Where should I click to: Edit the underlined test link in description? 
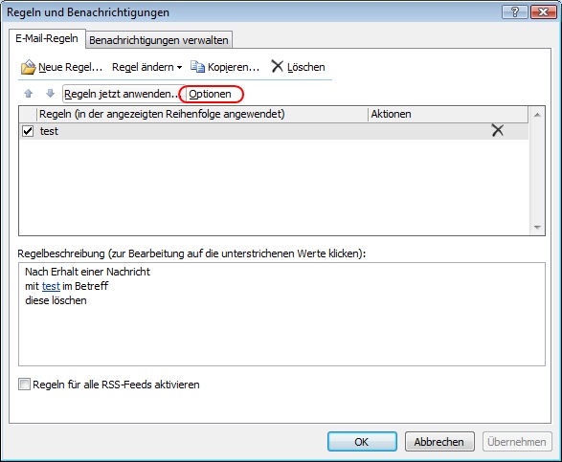coord(51,286)
